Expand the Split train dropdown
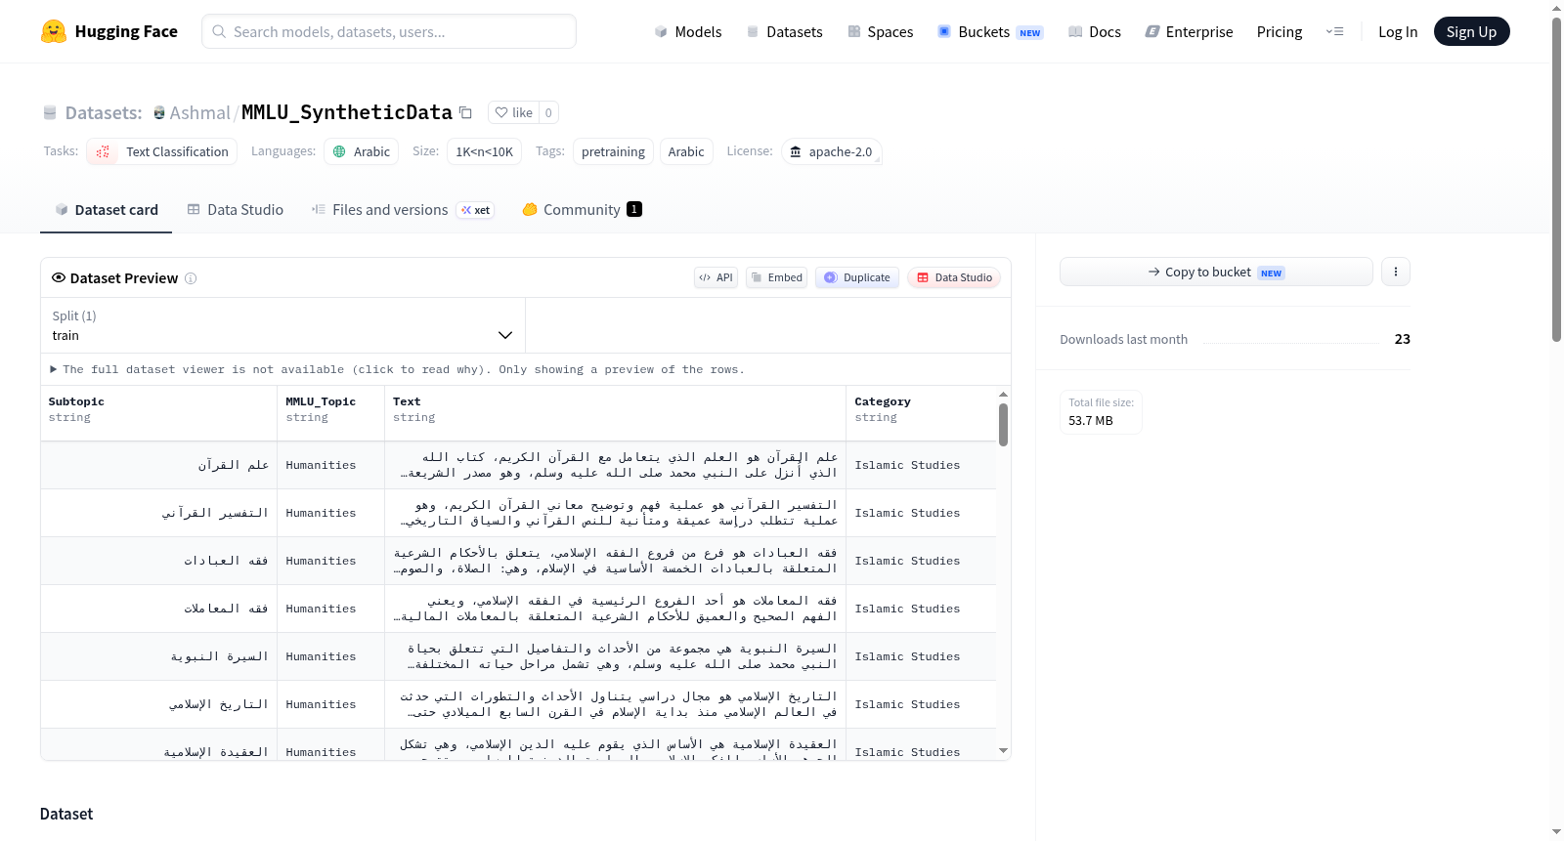1564x841 pixels. pos(282,325)
